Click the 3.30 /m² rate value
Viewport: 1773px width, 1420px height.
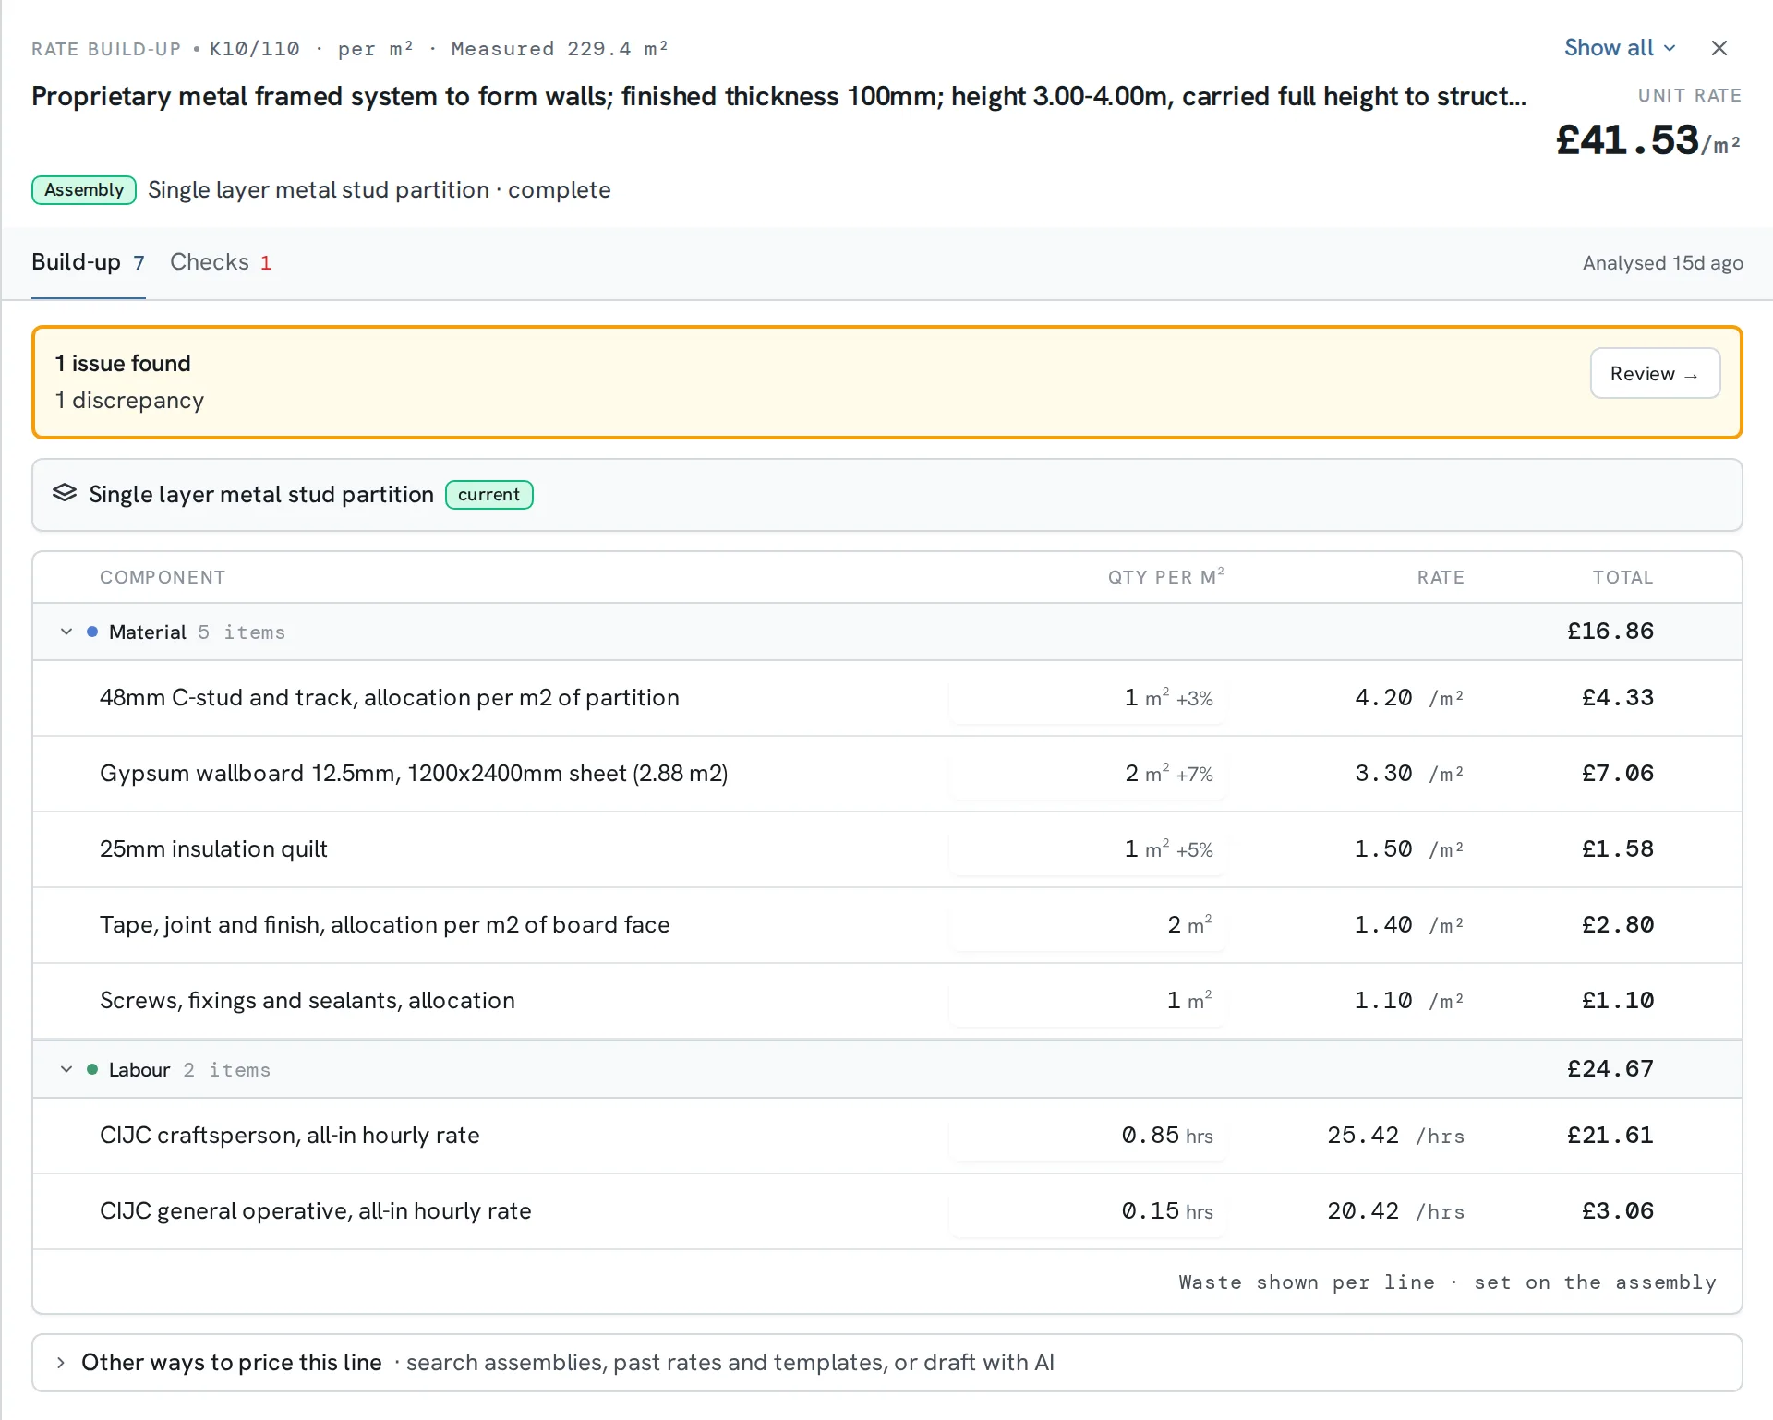(1409, 774)
